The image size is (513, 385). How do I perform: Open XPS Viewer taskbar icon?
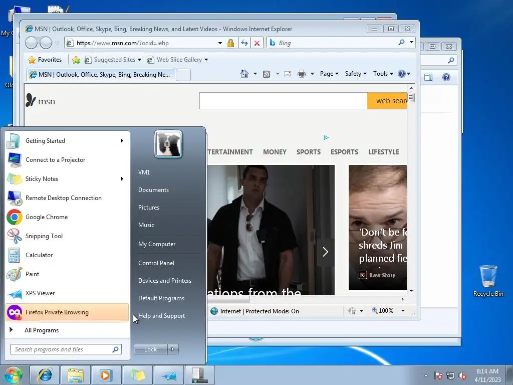pyautogui.click(x=168, y=375)
